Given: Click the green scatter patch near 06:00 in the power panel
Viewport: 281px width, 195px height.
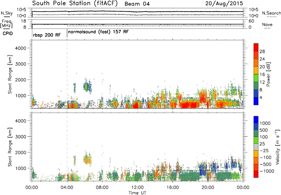Looking at the screenshot, I should [87, 86].
